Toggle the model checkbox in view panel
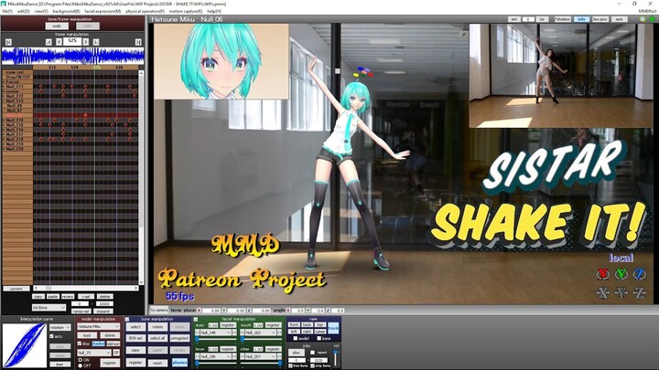659x370 pixels. [295, 338]
